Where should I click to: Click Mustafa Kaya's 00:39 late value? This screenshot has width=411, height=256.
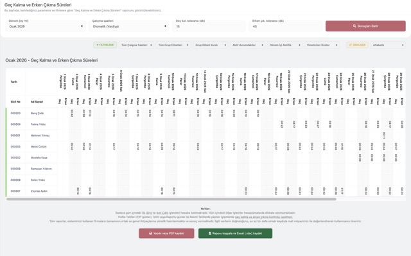click(360, 158)
